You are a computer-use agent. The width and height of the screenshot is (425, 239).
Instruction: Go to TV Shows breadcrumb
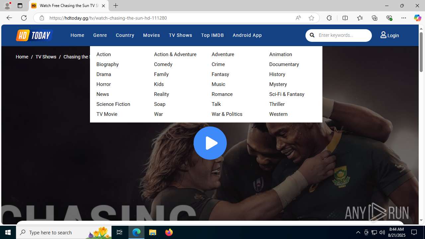[x=46, y=57]
